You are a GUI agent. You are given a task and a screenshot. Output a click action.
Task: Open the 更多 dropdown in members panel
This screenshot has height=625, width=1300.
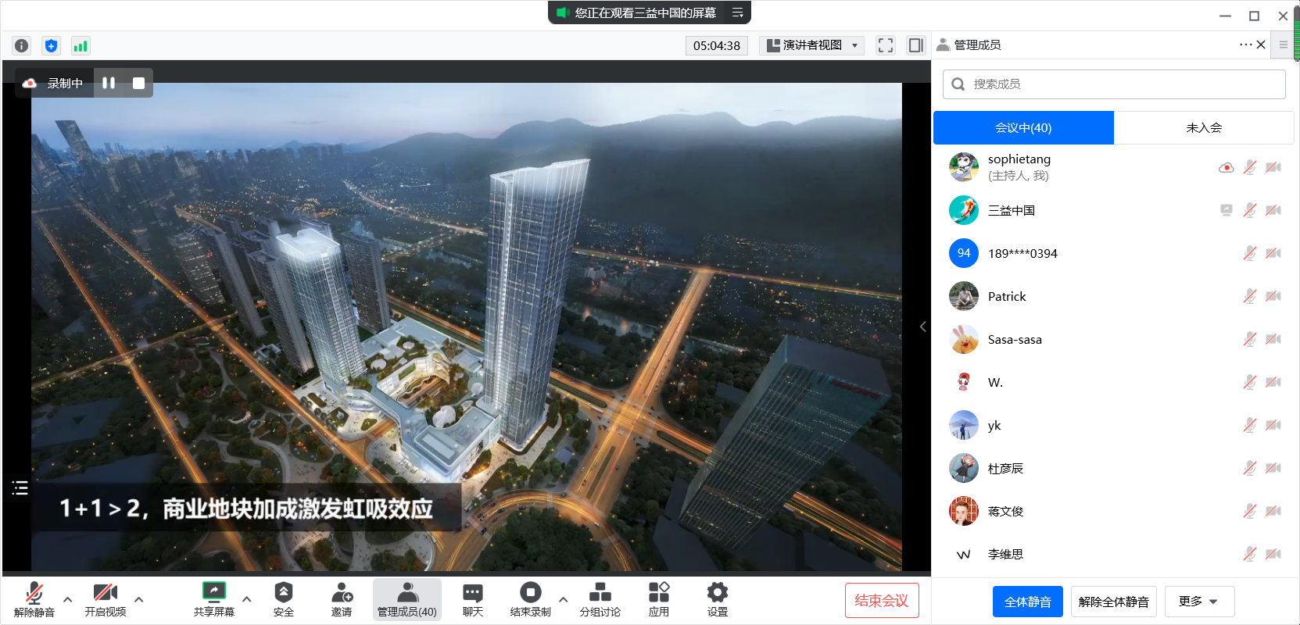(x=1199, y=602)
